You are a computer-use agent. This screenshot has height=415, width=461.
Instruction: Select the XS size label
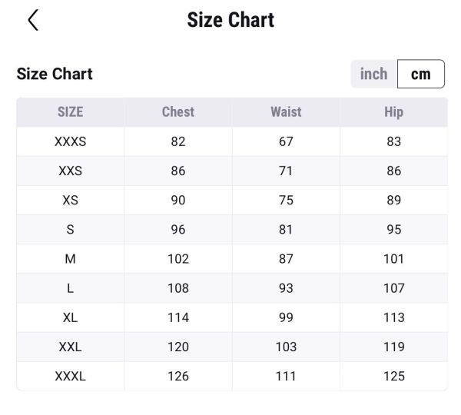(x=70, y=200)
